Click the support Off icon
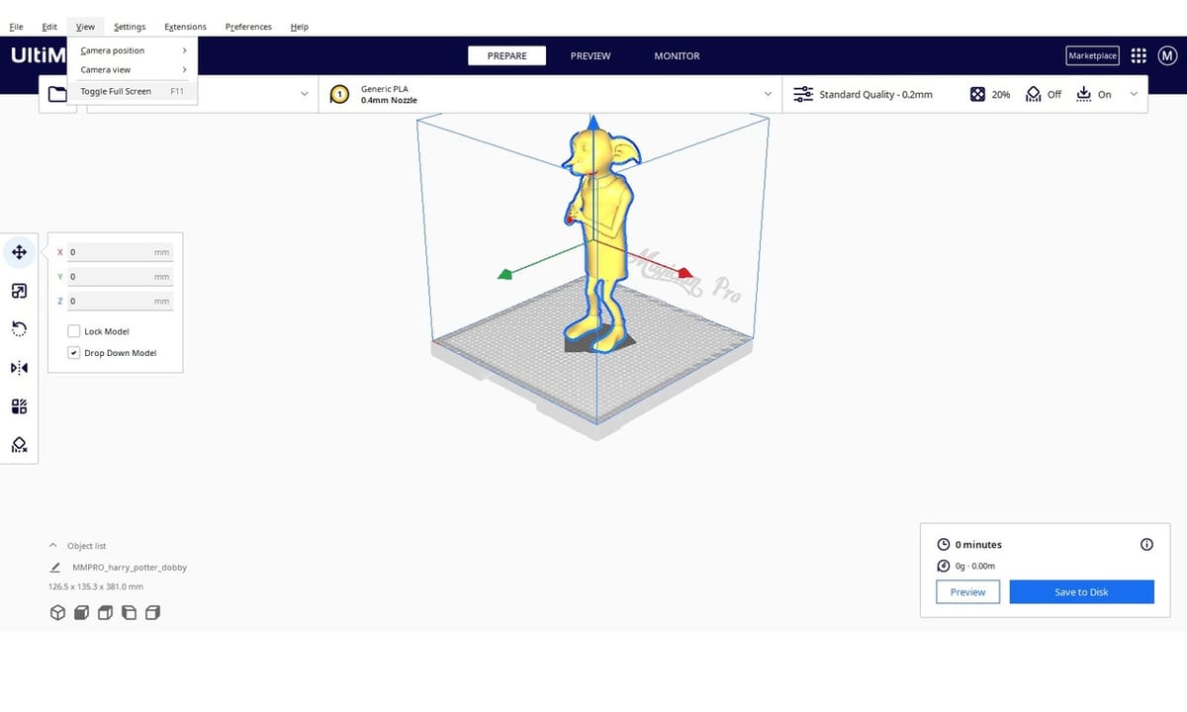The height and width of the screenshot is (712, 1187). (x=1033, y=94)
